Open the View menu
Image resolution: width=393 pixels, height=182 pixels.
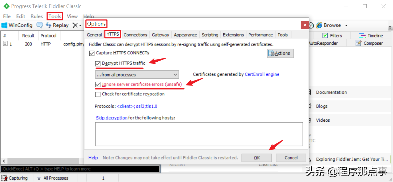[x=72, y=16]
